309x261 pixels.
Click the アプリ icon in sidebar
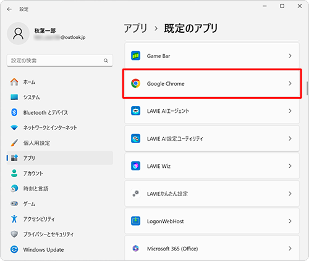pos(14,158)
